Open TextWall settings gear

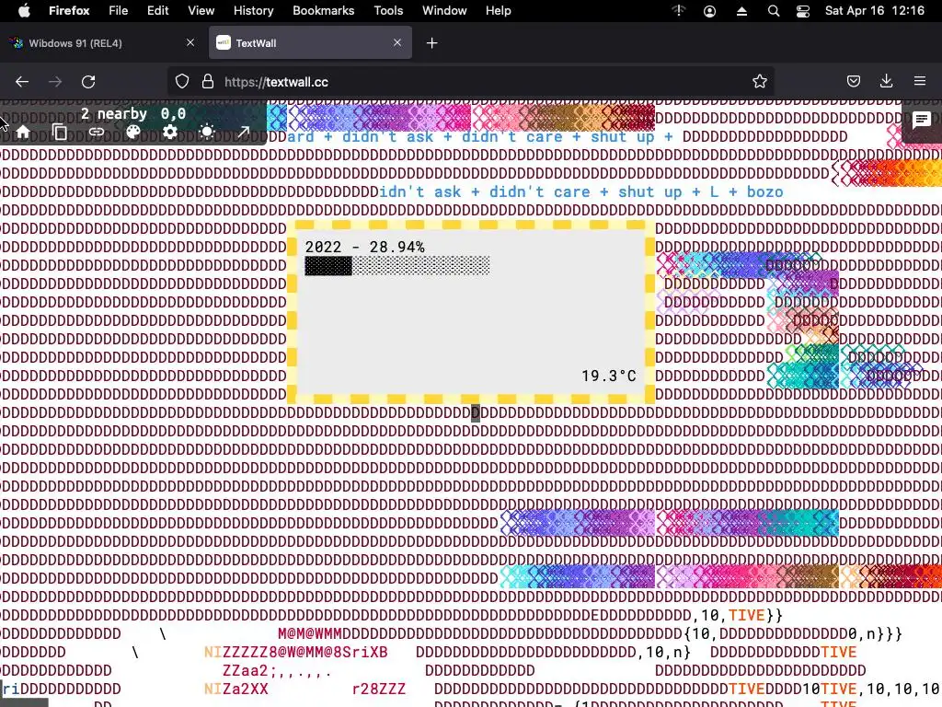coord(170,132)
